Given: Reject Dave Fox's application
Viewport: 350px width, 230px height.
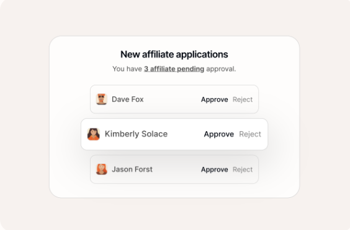Looking at the screenshot, I should [243, 100].
